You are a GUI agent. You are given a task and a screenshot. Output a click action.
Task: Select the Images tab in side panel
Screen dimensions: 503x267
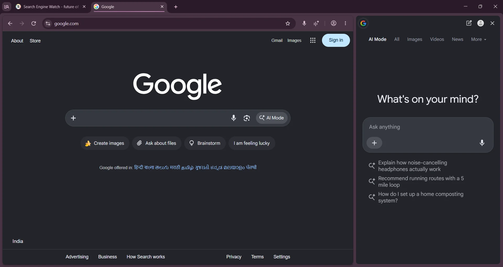[x=415, y=39]
